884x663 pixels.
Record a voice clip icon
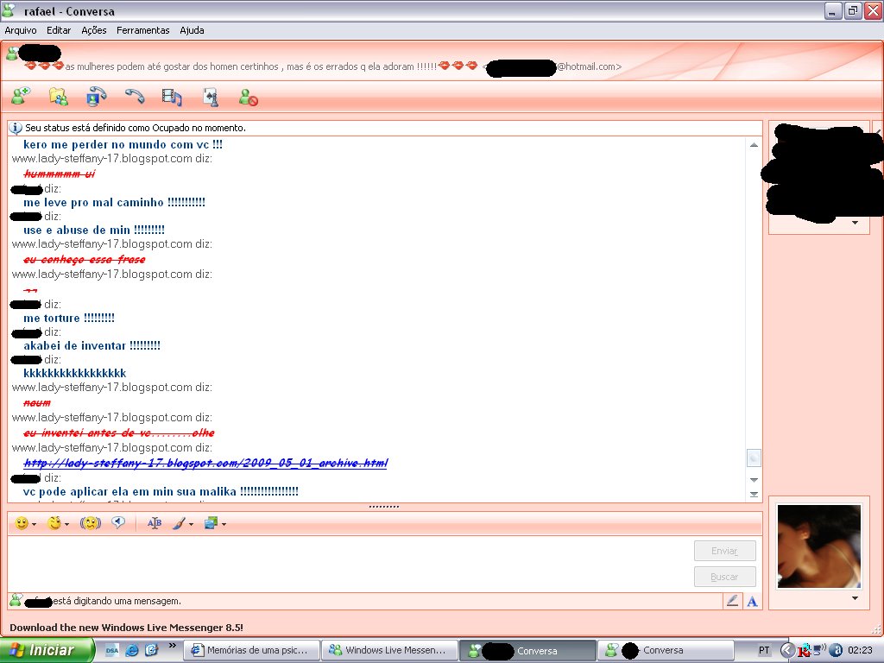(x=117, y=522)
